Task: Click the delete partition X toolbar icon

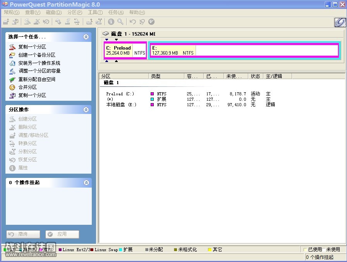Action: point(37,22)
